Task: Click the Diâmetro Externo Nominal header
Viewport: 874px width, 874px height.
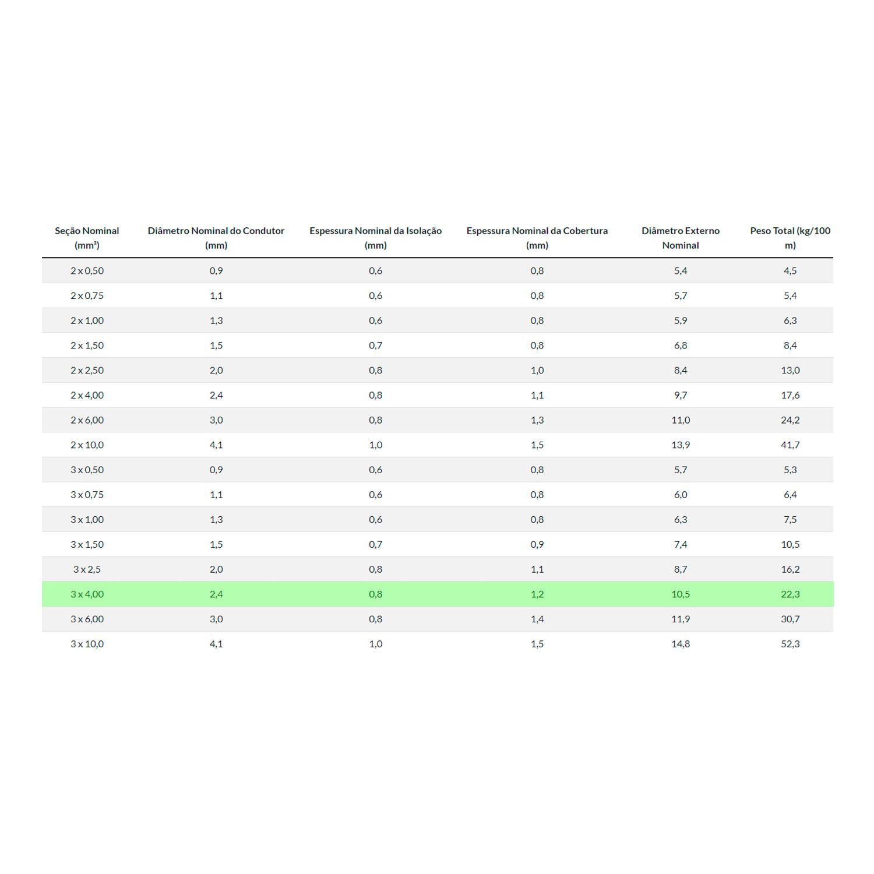Action: point(680,238)
